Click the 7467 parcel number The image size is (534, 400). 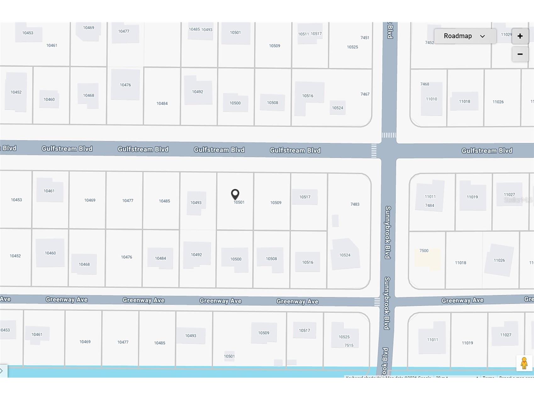pyautogui.click(x=365, y=94)
